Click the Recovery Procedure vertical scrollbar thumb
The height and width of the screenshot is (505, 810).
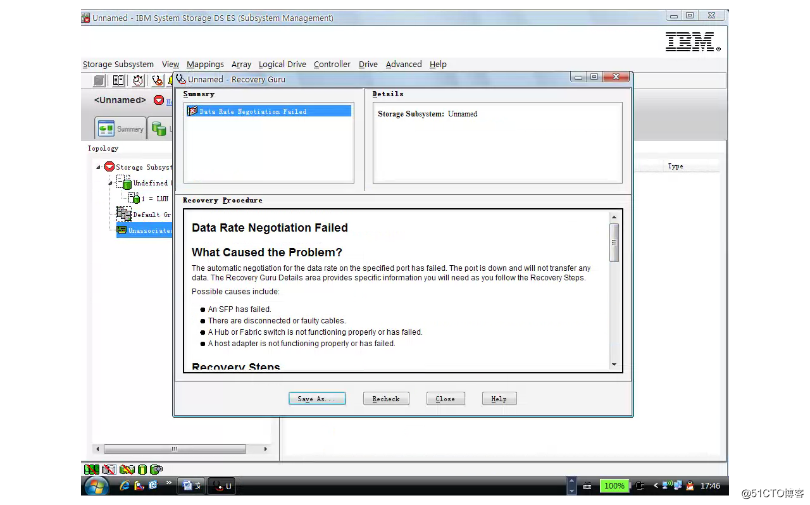pos(614,242)
